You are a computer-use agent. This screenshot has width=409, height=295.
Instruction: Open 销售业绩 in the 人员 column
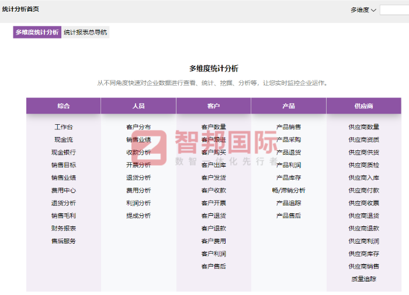pyautogui.click(x=138, y=140)
